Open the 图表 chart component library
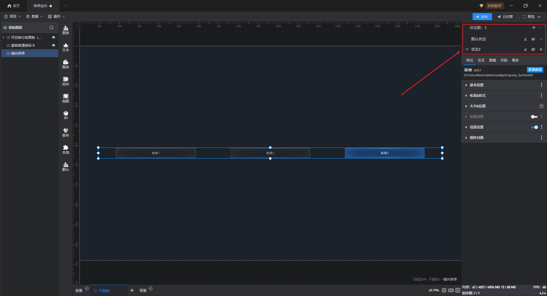The height and width of the screenshot is (296, 547). [x=66, y=30]
